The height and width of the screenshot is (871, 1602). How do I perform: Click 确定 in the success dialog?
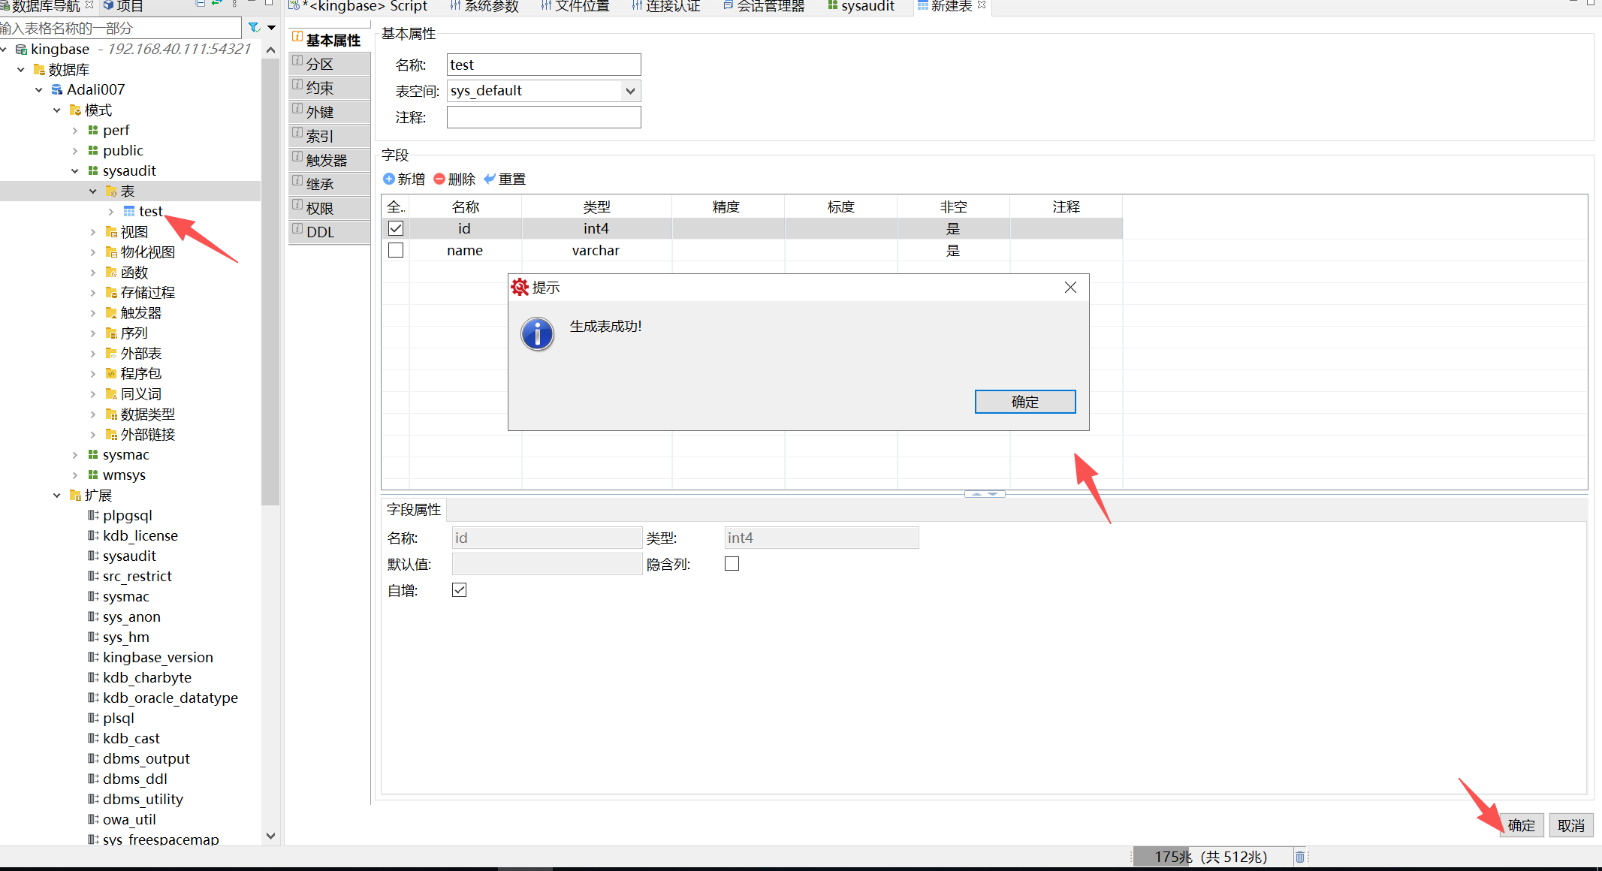(1024, 401)
